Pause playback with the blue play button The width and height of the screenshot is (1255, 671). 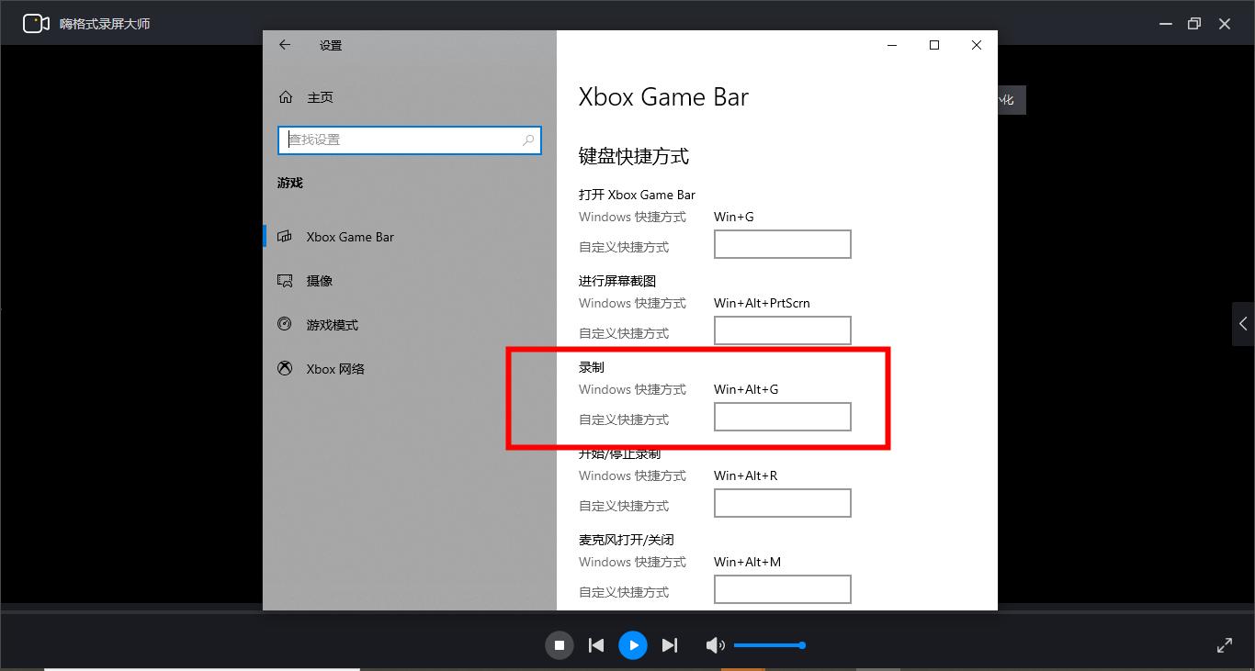pos(633,645)
